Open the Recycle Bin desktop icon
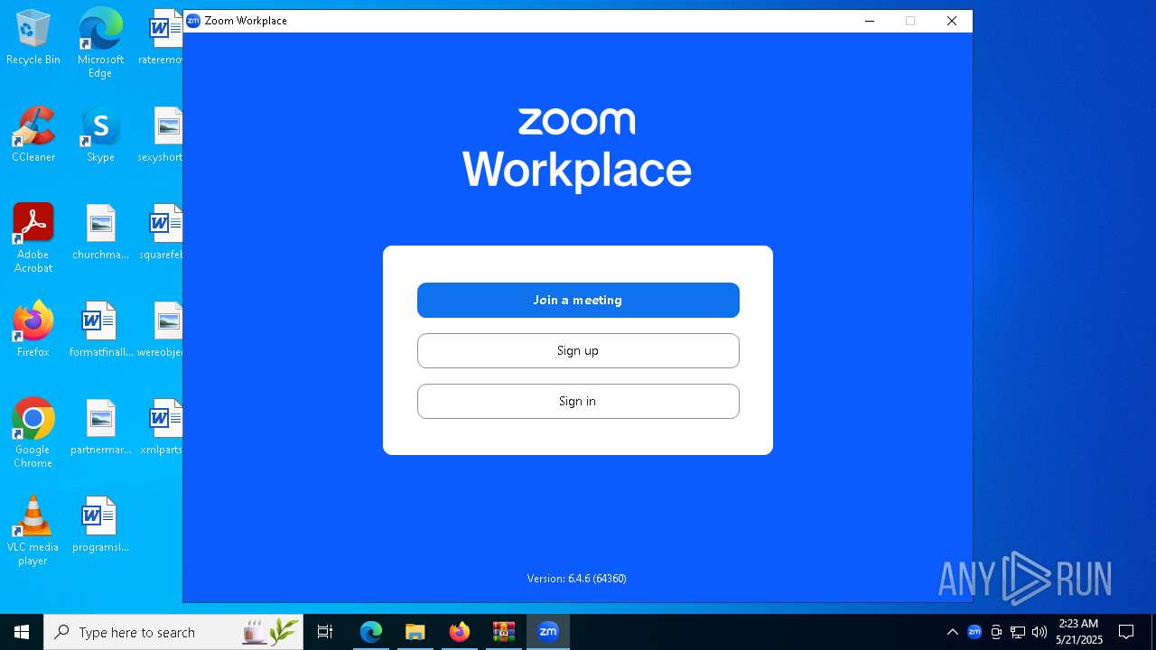This screenshot has width=1156, height=650. (x=33, y=37)
